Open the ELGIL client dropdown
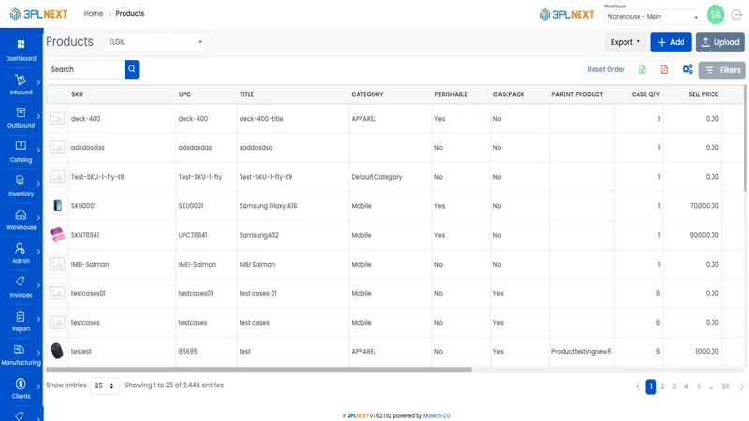 click(154, 42)
